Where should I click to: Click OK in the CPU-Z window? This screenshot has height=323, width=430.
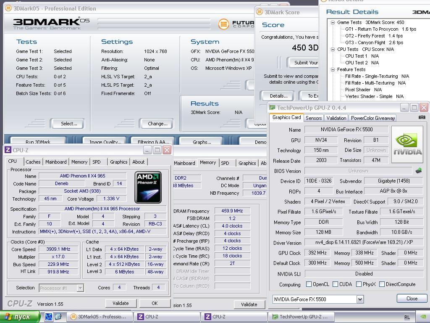point(155,303)
